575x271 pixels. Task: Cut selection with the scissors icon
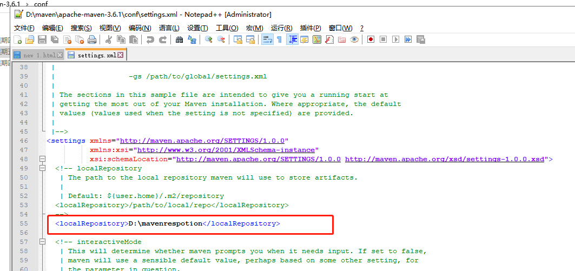(x=108, y=39)
